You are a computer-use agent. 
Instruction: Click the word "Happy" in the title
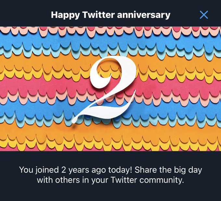tap(65, 15)
